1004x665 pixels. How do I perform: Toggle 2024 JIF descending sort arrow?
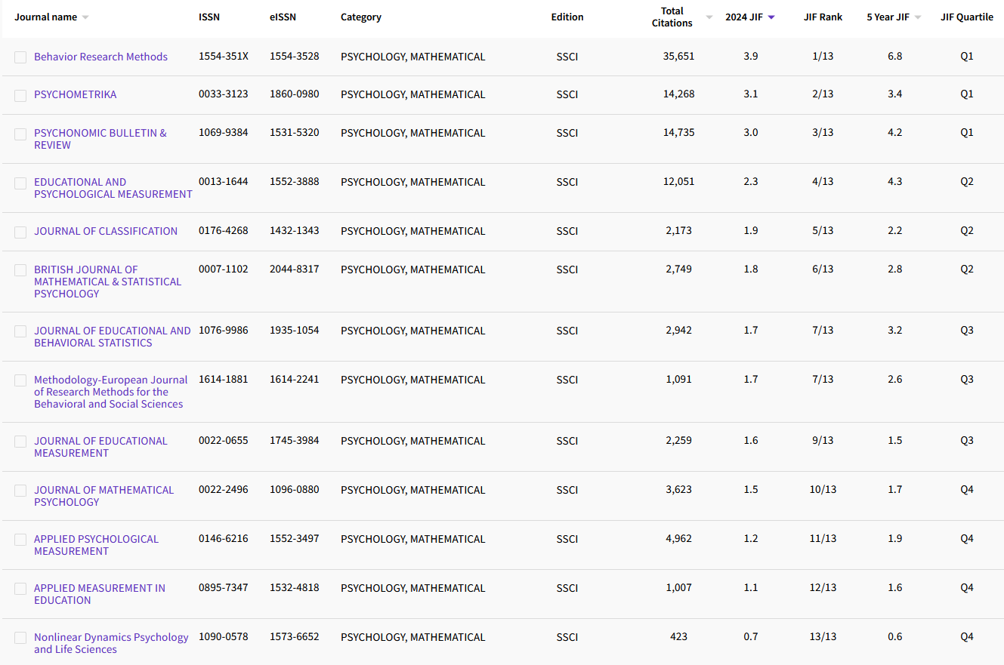click(771, 17)
